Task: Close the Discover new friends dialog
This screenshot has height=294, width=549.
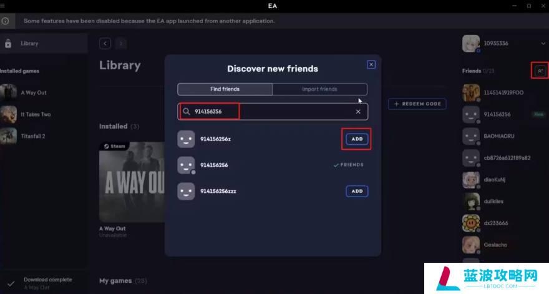Action: [x=371, y=64]
